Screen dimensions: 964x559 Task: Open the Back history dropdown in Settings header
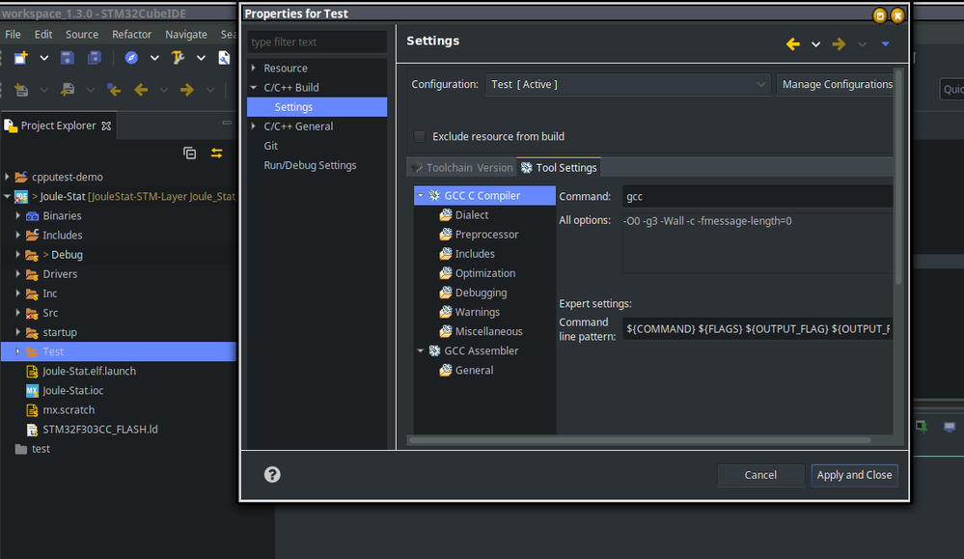click(x=815, y=44)
